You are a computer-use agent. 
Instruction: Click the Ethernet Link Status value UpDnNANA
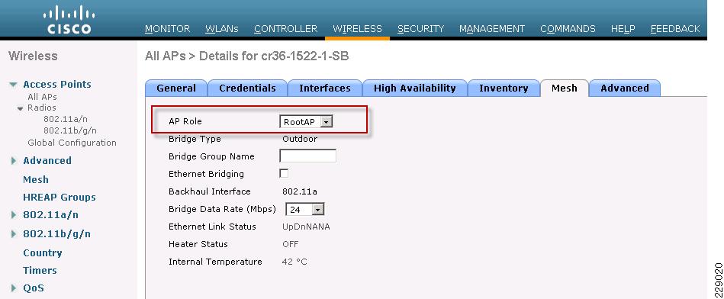(x=306, y=227)
